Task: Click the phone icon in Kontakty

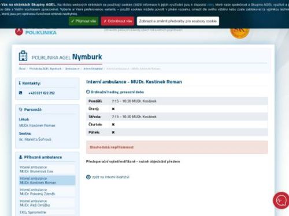Action: point(20,93)
